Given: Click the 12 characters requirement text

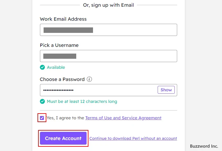Looking at the screenshot, I should (82, 101).
